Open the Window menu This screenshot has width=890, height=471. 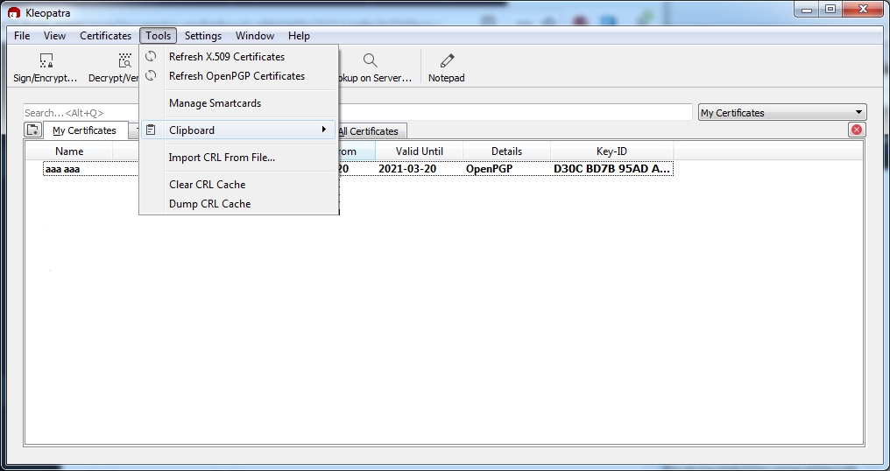coord(255,36)
